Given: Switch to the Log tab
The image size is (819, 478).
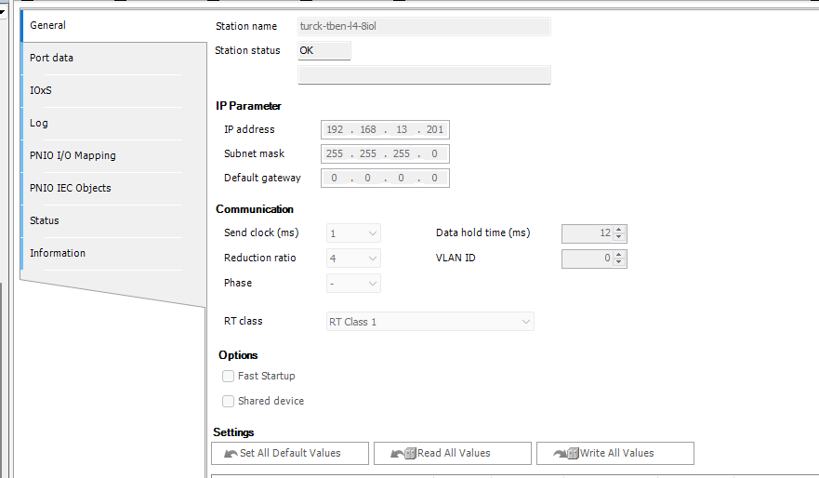Looking at the screenshot, I should click(113, 123).
